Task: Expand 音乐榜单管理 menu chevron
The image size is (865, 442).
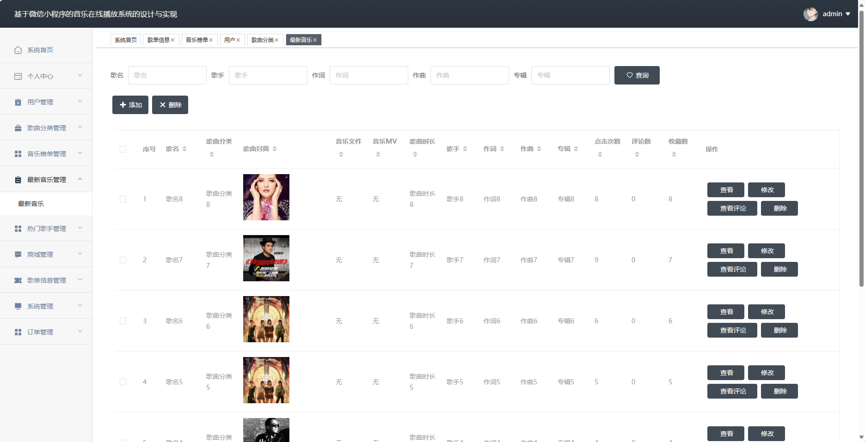Action: click(x=80, y=153)
